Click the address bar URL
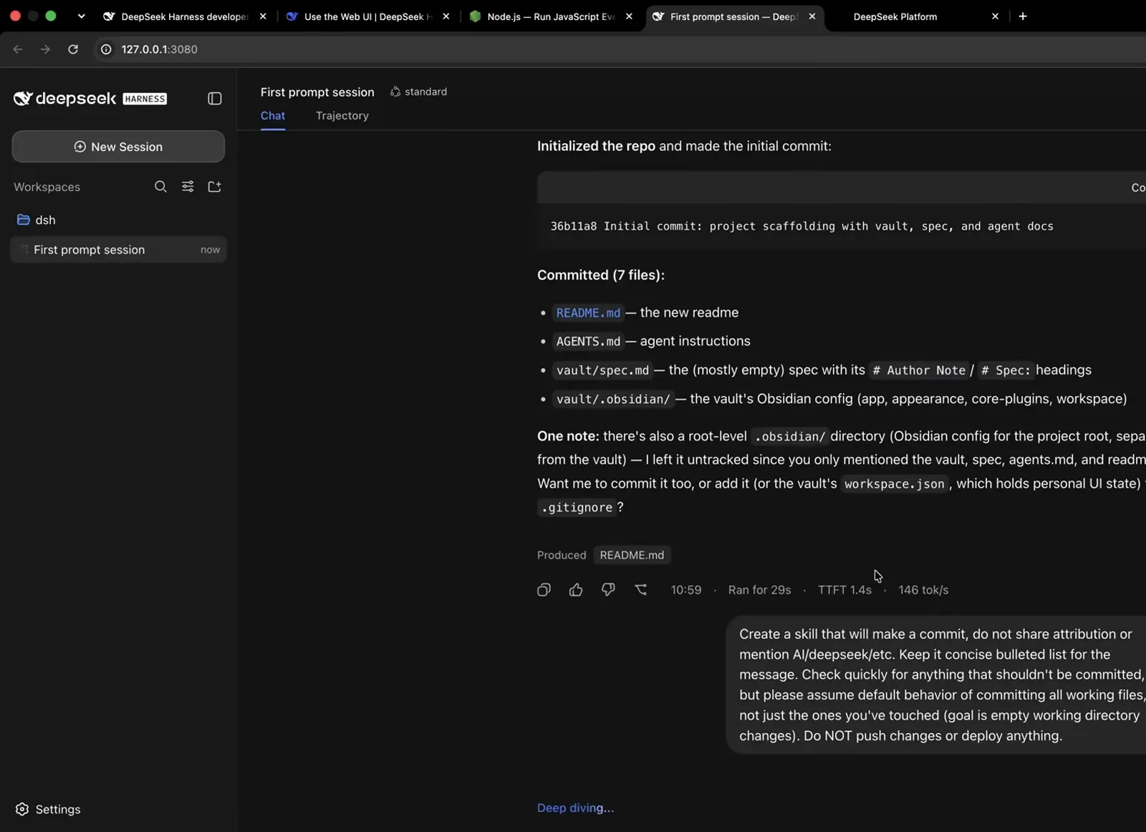The image size is (1146, 832). 159,49
